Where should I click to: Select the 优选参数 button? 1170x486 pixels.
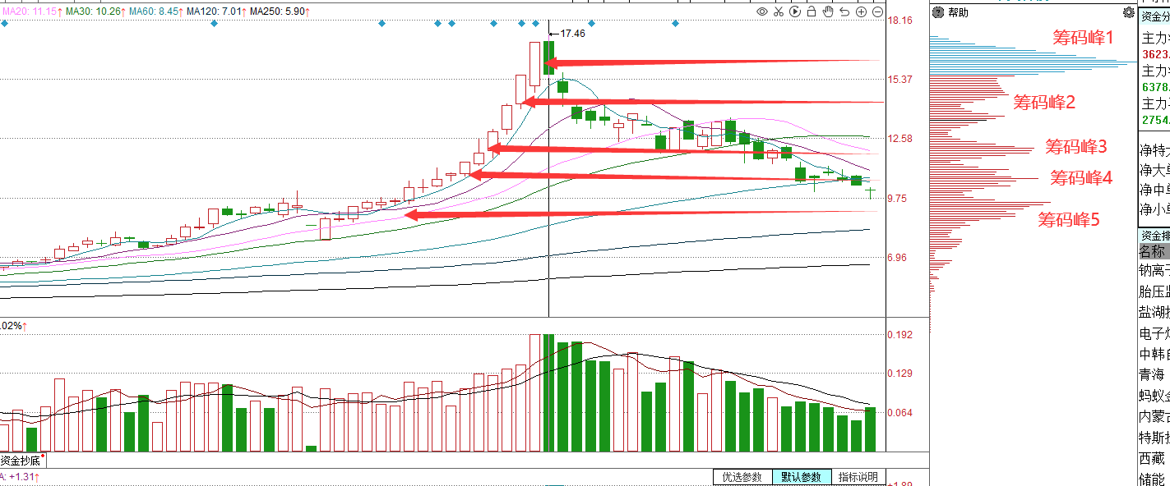pyautogui.click(x=742, y=477)
